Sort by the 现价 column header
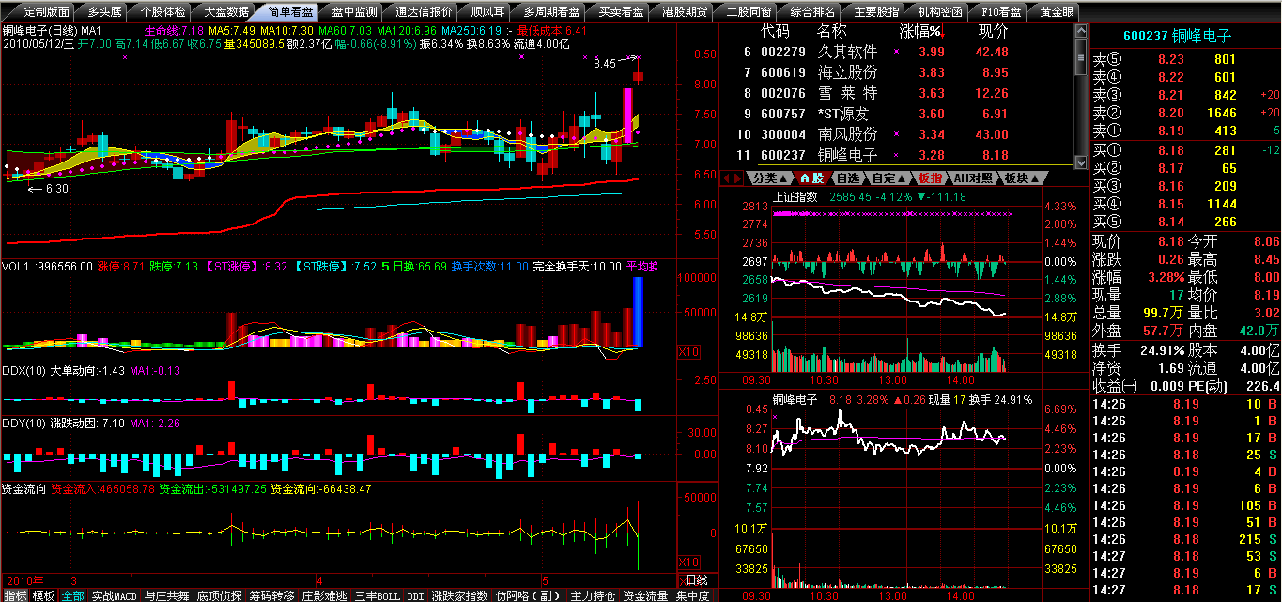This screenshot has height=602, width=1282. pyautogui.click(x=993, y=32)
